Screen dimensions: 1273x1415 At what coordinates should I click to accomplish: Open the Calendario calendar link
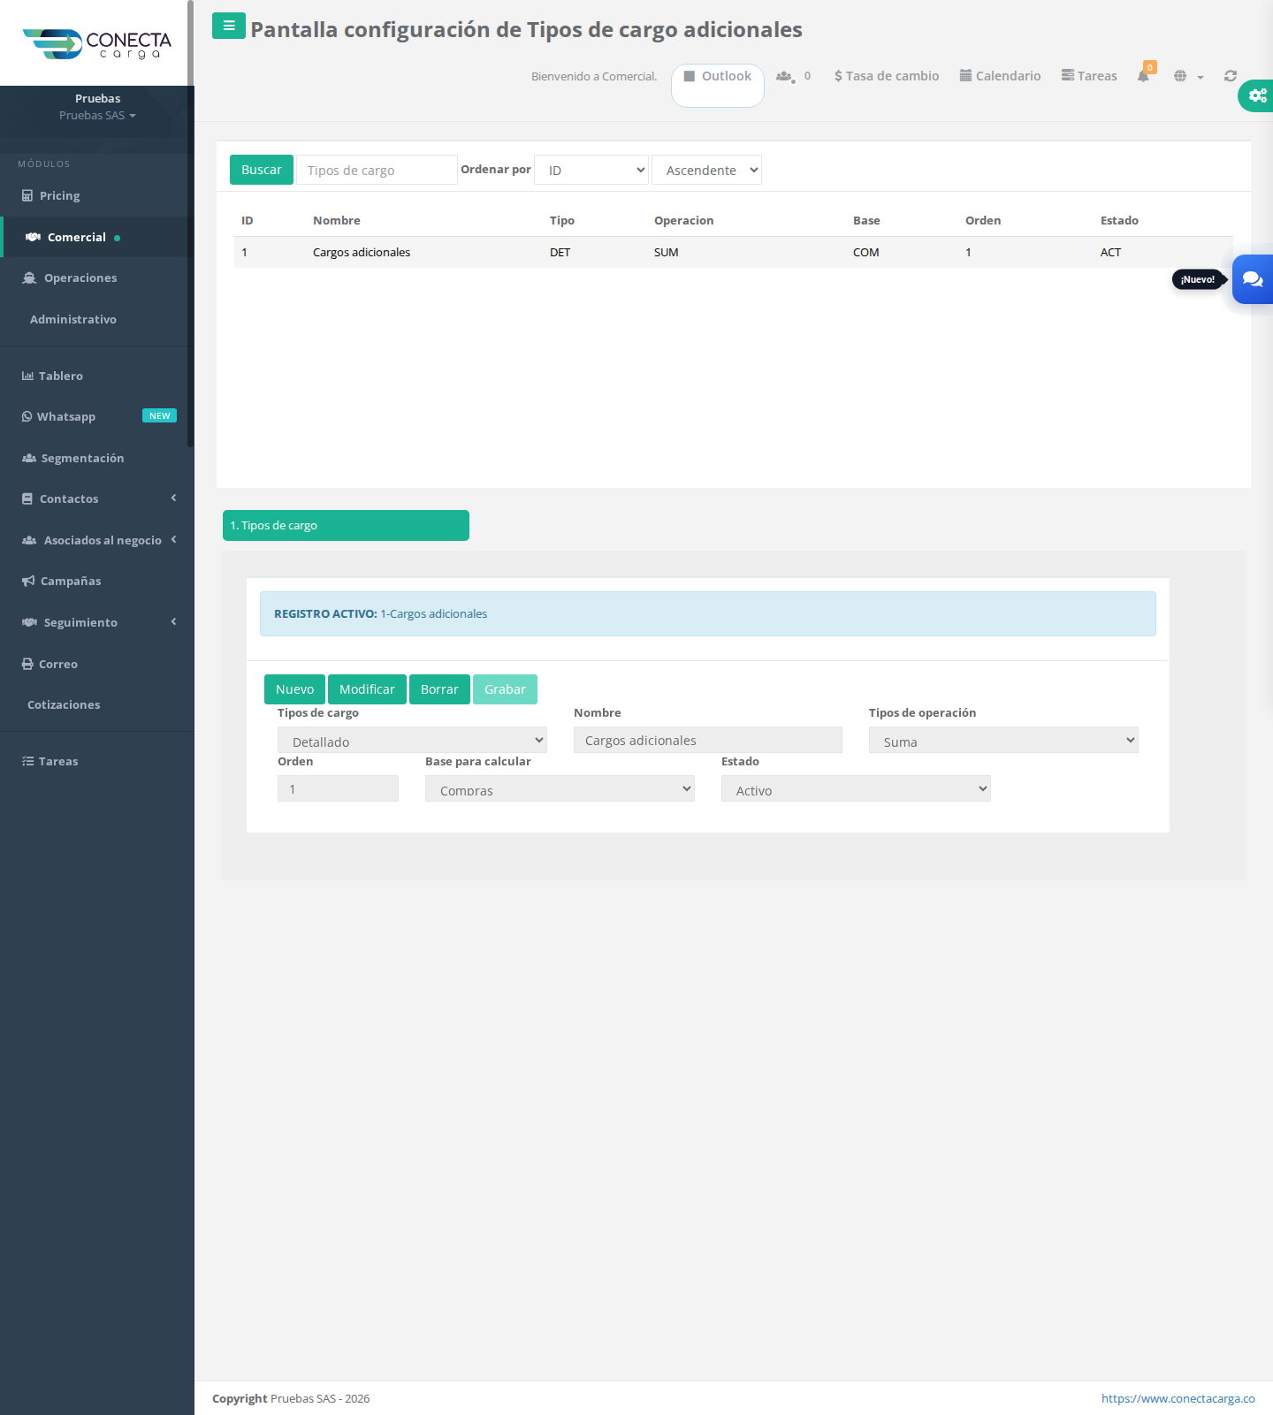pos(1000,76)
